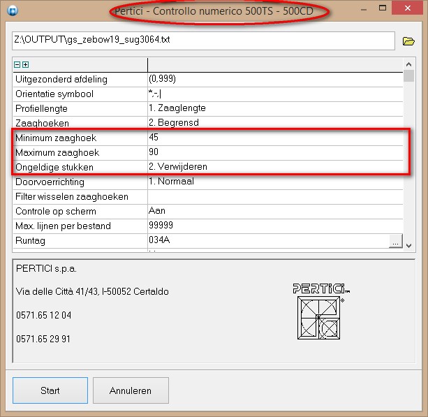
Task: Click the empty Filter wisselen zaaghoeken value
Action: pos(275,196)
